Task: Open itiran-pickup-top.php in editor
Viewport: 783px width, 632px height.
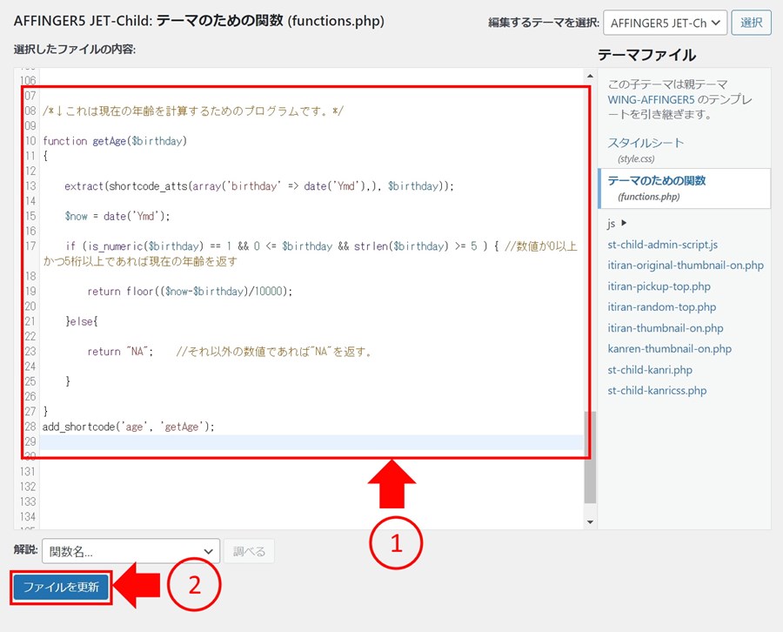Action: pos(659,286)
